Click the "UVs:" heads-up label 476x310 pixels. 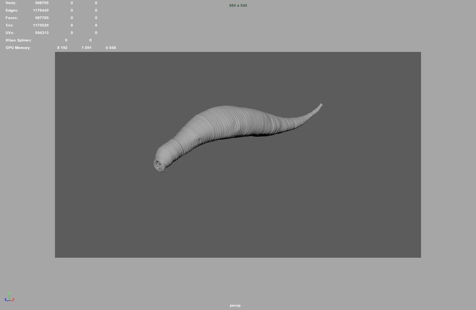click(x=10, y=33)
